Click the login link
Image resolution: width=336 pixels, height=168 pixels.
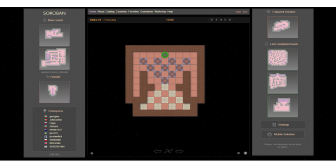(238, 12)
